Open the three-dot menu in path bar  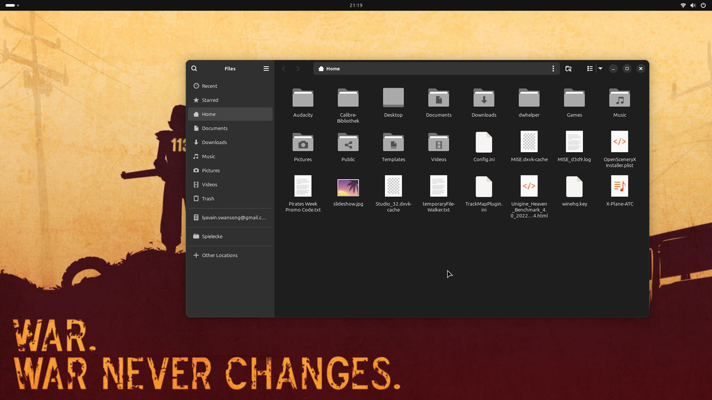pyautogui.click(x=553, y=68)
